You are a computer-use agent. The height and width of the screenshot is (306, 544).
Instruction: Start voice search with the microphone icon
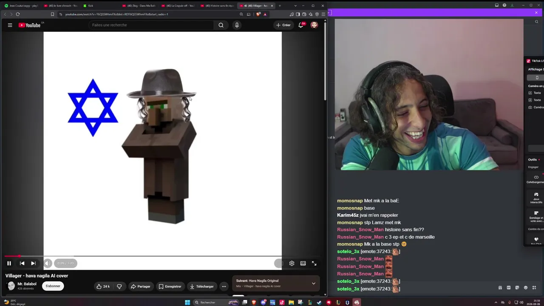click(x=237, y=25)
